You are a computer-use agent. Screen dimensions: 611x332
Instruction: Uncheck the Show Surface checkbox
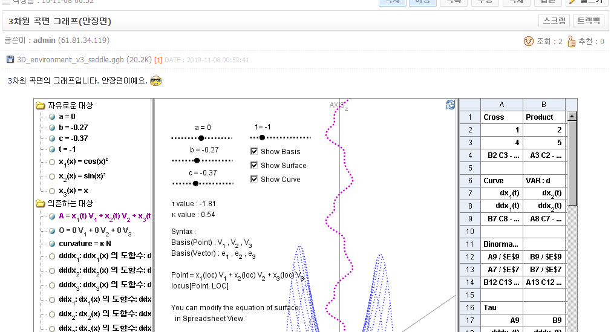(x=254, y=166)
